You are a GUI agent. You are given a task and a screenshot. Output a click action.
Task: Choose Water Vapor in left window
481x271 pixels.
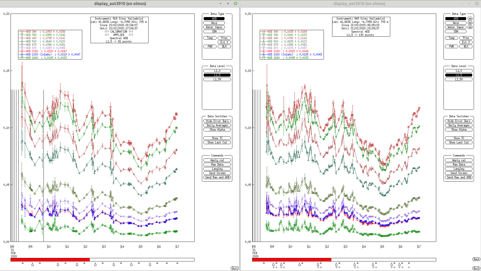(214, 27)
